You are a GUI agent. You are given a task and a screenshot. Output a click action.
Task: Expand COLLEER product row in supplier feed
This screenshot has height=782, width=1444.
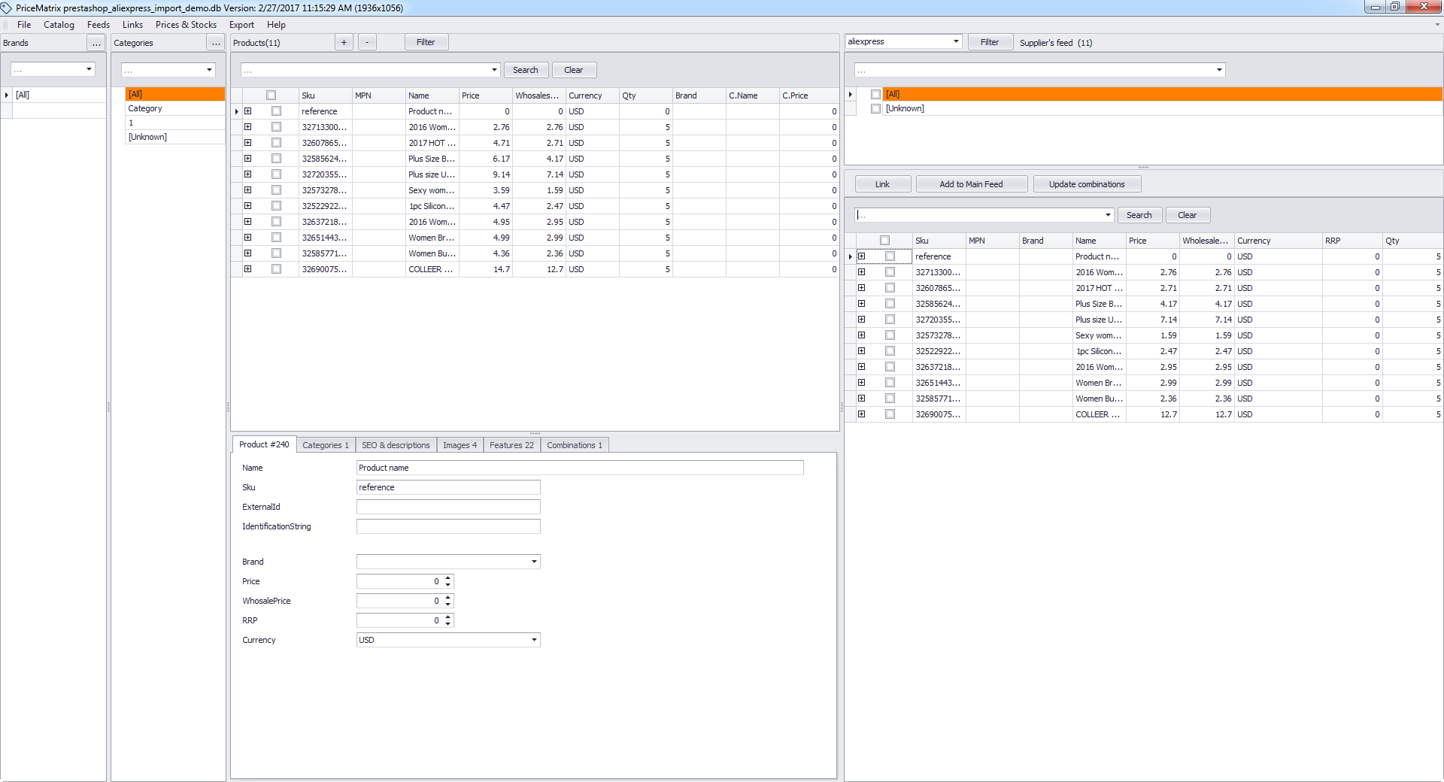point(861,414)
